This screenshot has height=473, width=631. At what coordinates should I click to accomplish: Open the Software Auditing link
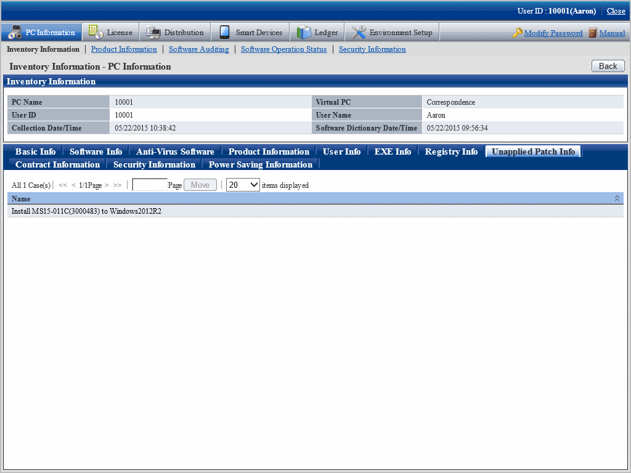[198, 49]
